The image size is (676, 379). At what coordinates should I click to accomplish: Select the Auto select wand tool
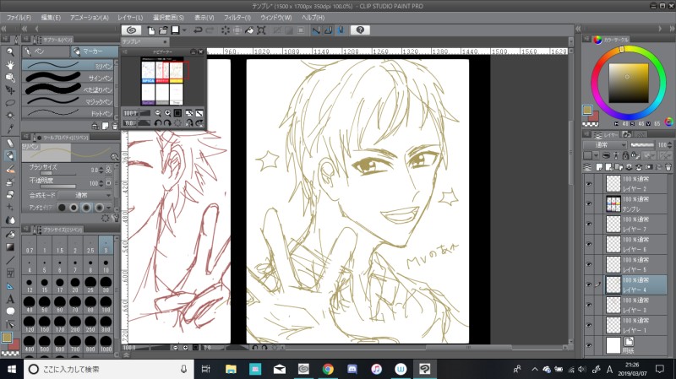point(10,116)
